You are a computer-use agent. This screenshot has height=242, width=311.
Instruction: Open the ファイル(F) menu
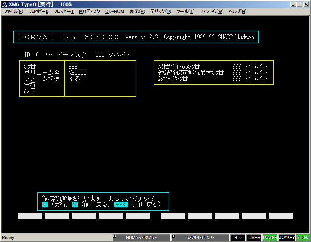13,12
